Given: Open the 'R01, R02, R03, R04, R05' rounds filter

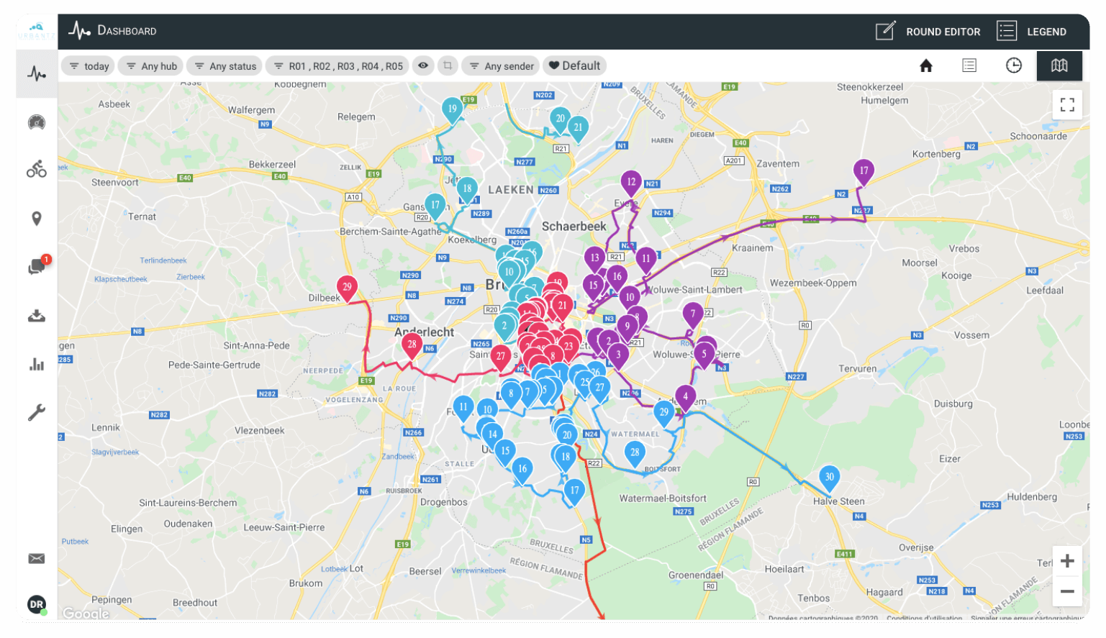Looking at the screenshot, I should (338, 65).
